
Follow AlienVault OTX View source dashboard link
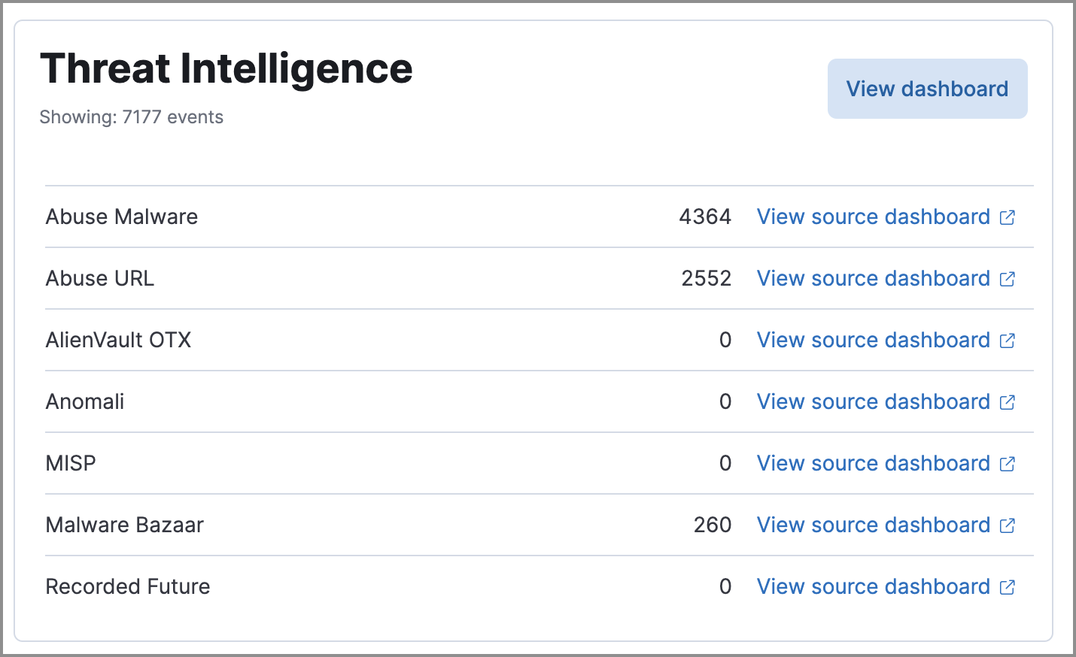(873, 341)
